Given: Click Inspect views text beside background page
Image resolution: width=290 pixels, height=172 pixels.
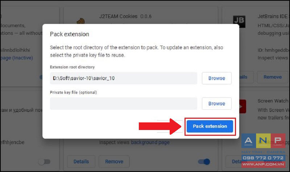Looking at the screenshot, I should click(x=114, y=142).
